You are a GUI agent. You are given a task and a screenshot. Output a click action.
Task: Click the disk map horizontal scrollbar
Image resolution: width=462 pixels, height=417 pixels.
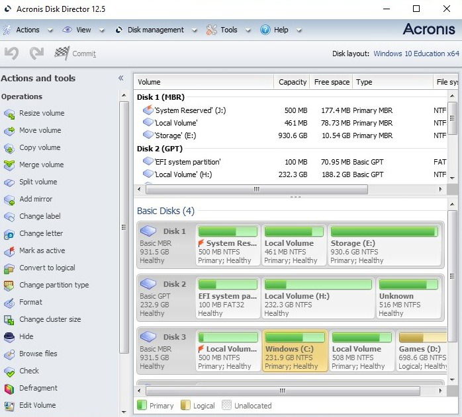click(283, 391)
